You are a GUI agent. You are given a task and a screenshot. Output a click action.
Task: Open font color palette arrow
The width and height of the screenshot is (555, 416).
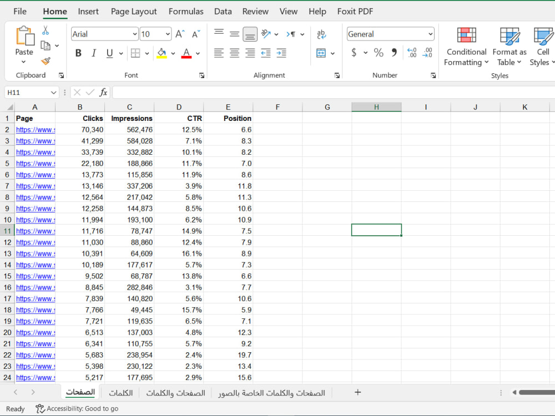click(198, 53)
